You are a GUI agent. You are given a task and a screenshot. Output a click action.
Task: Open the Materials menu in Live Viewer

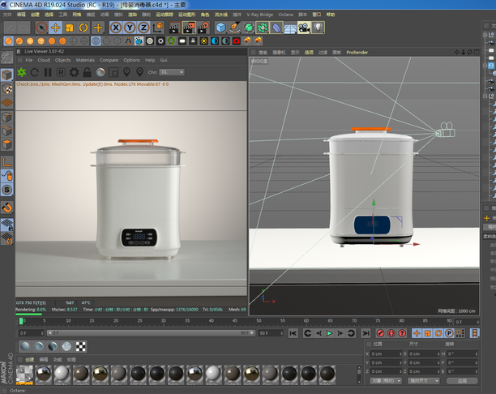click(x=85, y=60)
